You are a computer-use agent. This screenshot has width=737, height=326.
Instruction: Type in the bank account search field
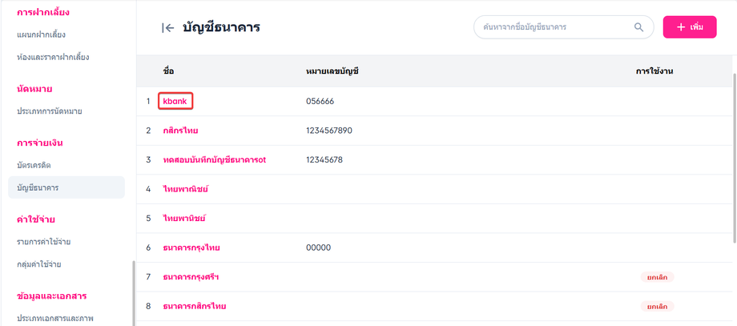pyautogui.click(x=553, y=27)
